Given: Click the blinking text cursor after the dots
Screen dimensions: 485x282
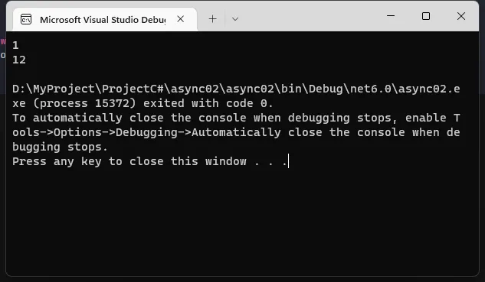Looking at the screenshot, I should [288, 161].
